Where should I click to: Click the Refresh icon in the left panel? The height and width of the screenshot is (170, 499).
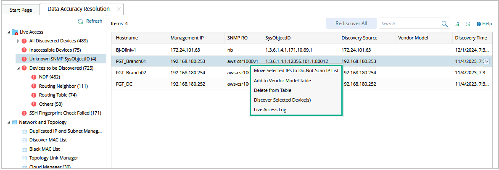pos(80,21)
